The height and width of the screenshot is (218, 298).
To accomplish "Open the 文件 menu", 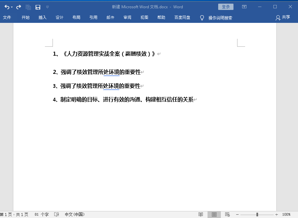I will [x=7, y=18].
